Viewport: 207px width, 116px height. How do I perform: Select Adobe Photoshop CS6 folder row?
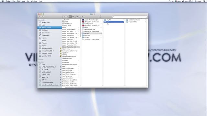coord(71,47)
